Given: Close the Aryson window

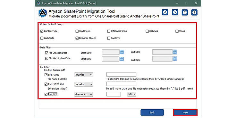Looking at the screenshot, I should pyautogui.click(x=196, y=3).
